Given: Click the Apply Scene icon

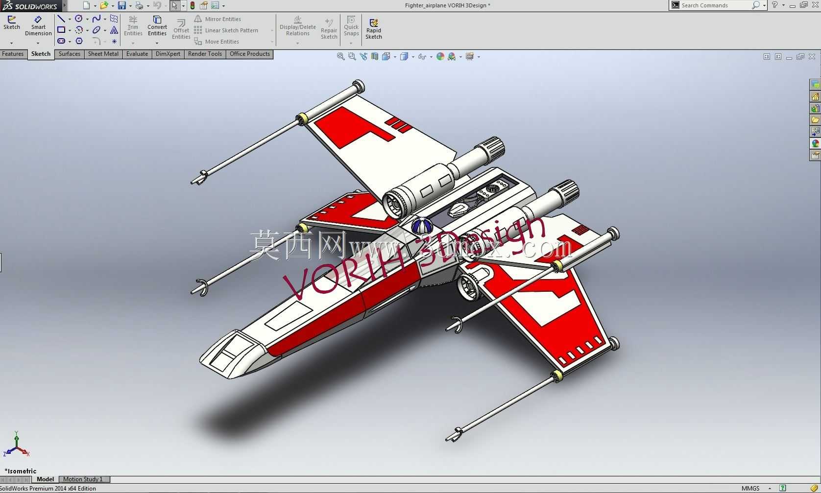Looking at the screenshot, I should [452, 56].
